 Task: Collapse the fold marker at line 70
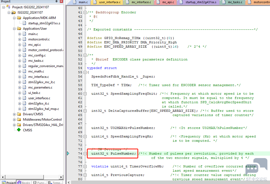(x=85, y=137)
